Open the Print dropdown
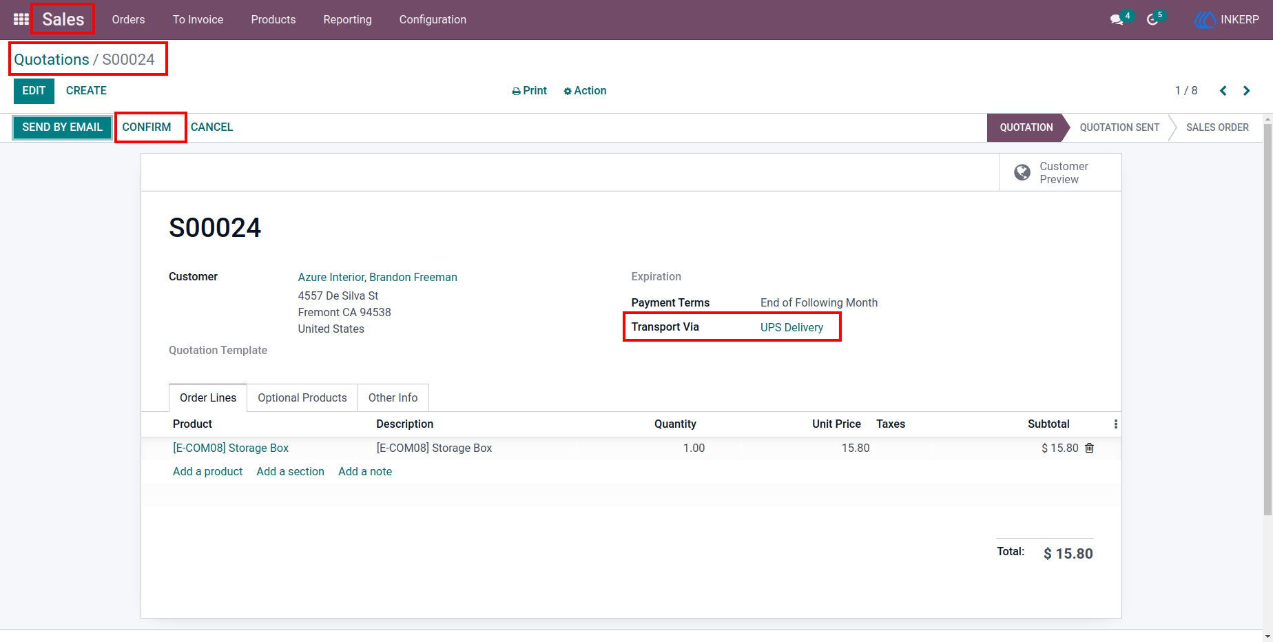1273x642 pixels. (x=529, y=91)
